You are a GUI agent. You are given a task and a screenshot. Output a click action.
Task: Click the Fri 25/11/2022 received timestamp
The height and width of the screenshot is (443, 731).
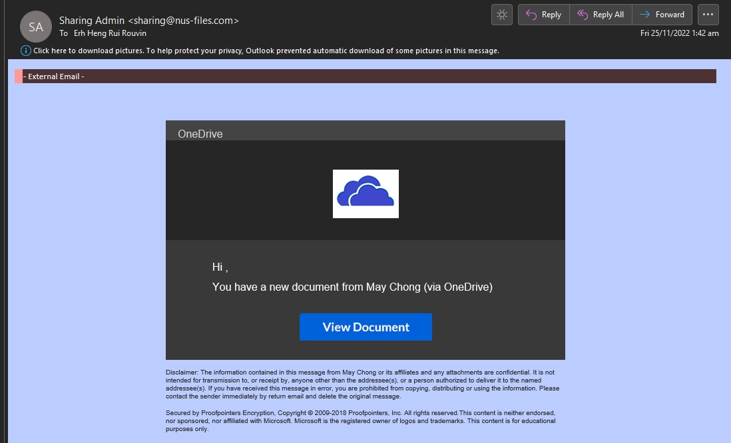(x=679, y=33)
